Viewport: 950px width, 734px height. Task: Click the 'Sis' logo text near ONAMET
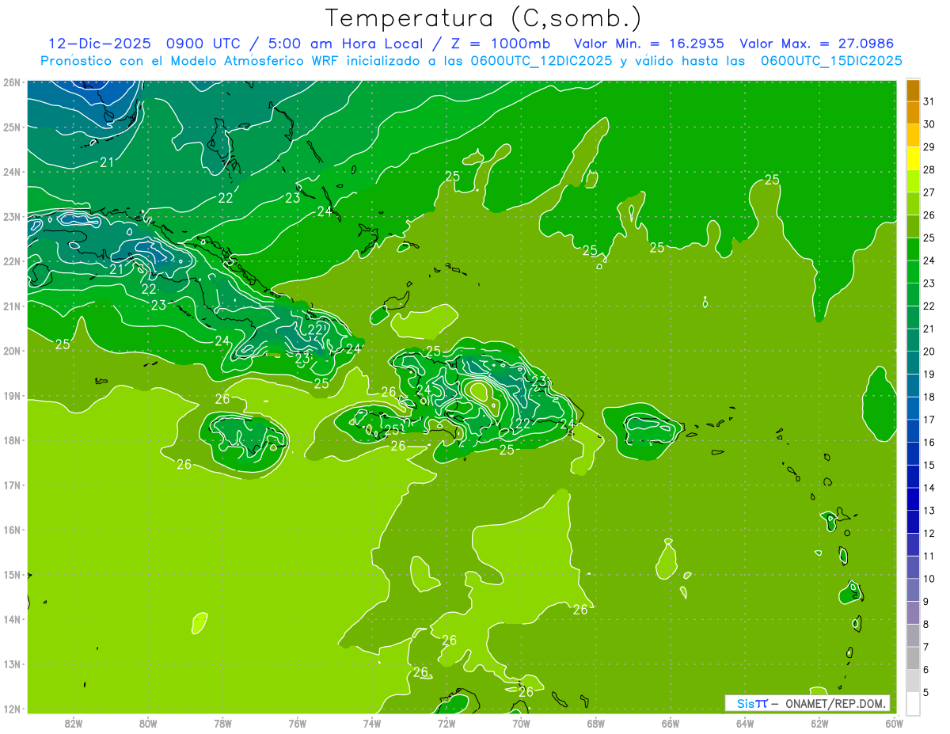(746, 703)
